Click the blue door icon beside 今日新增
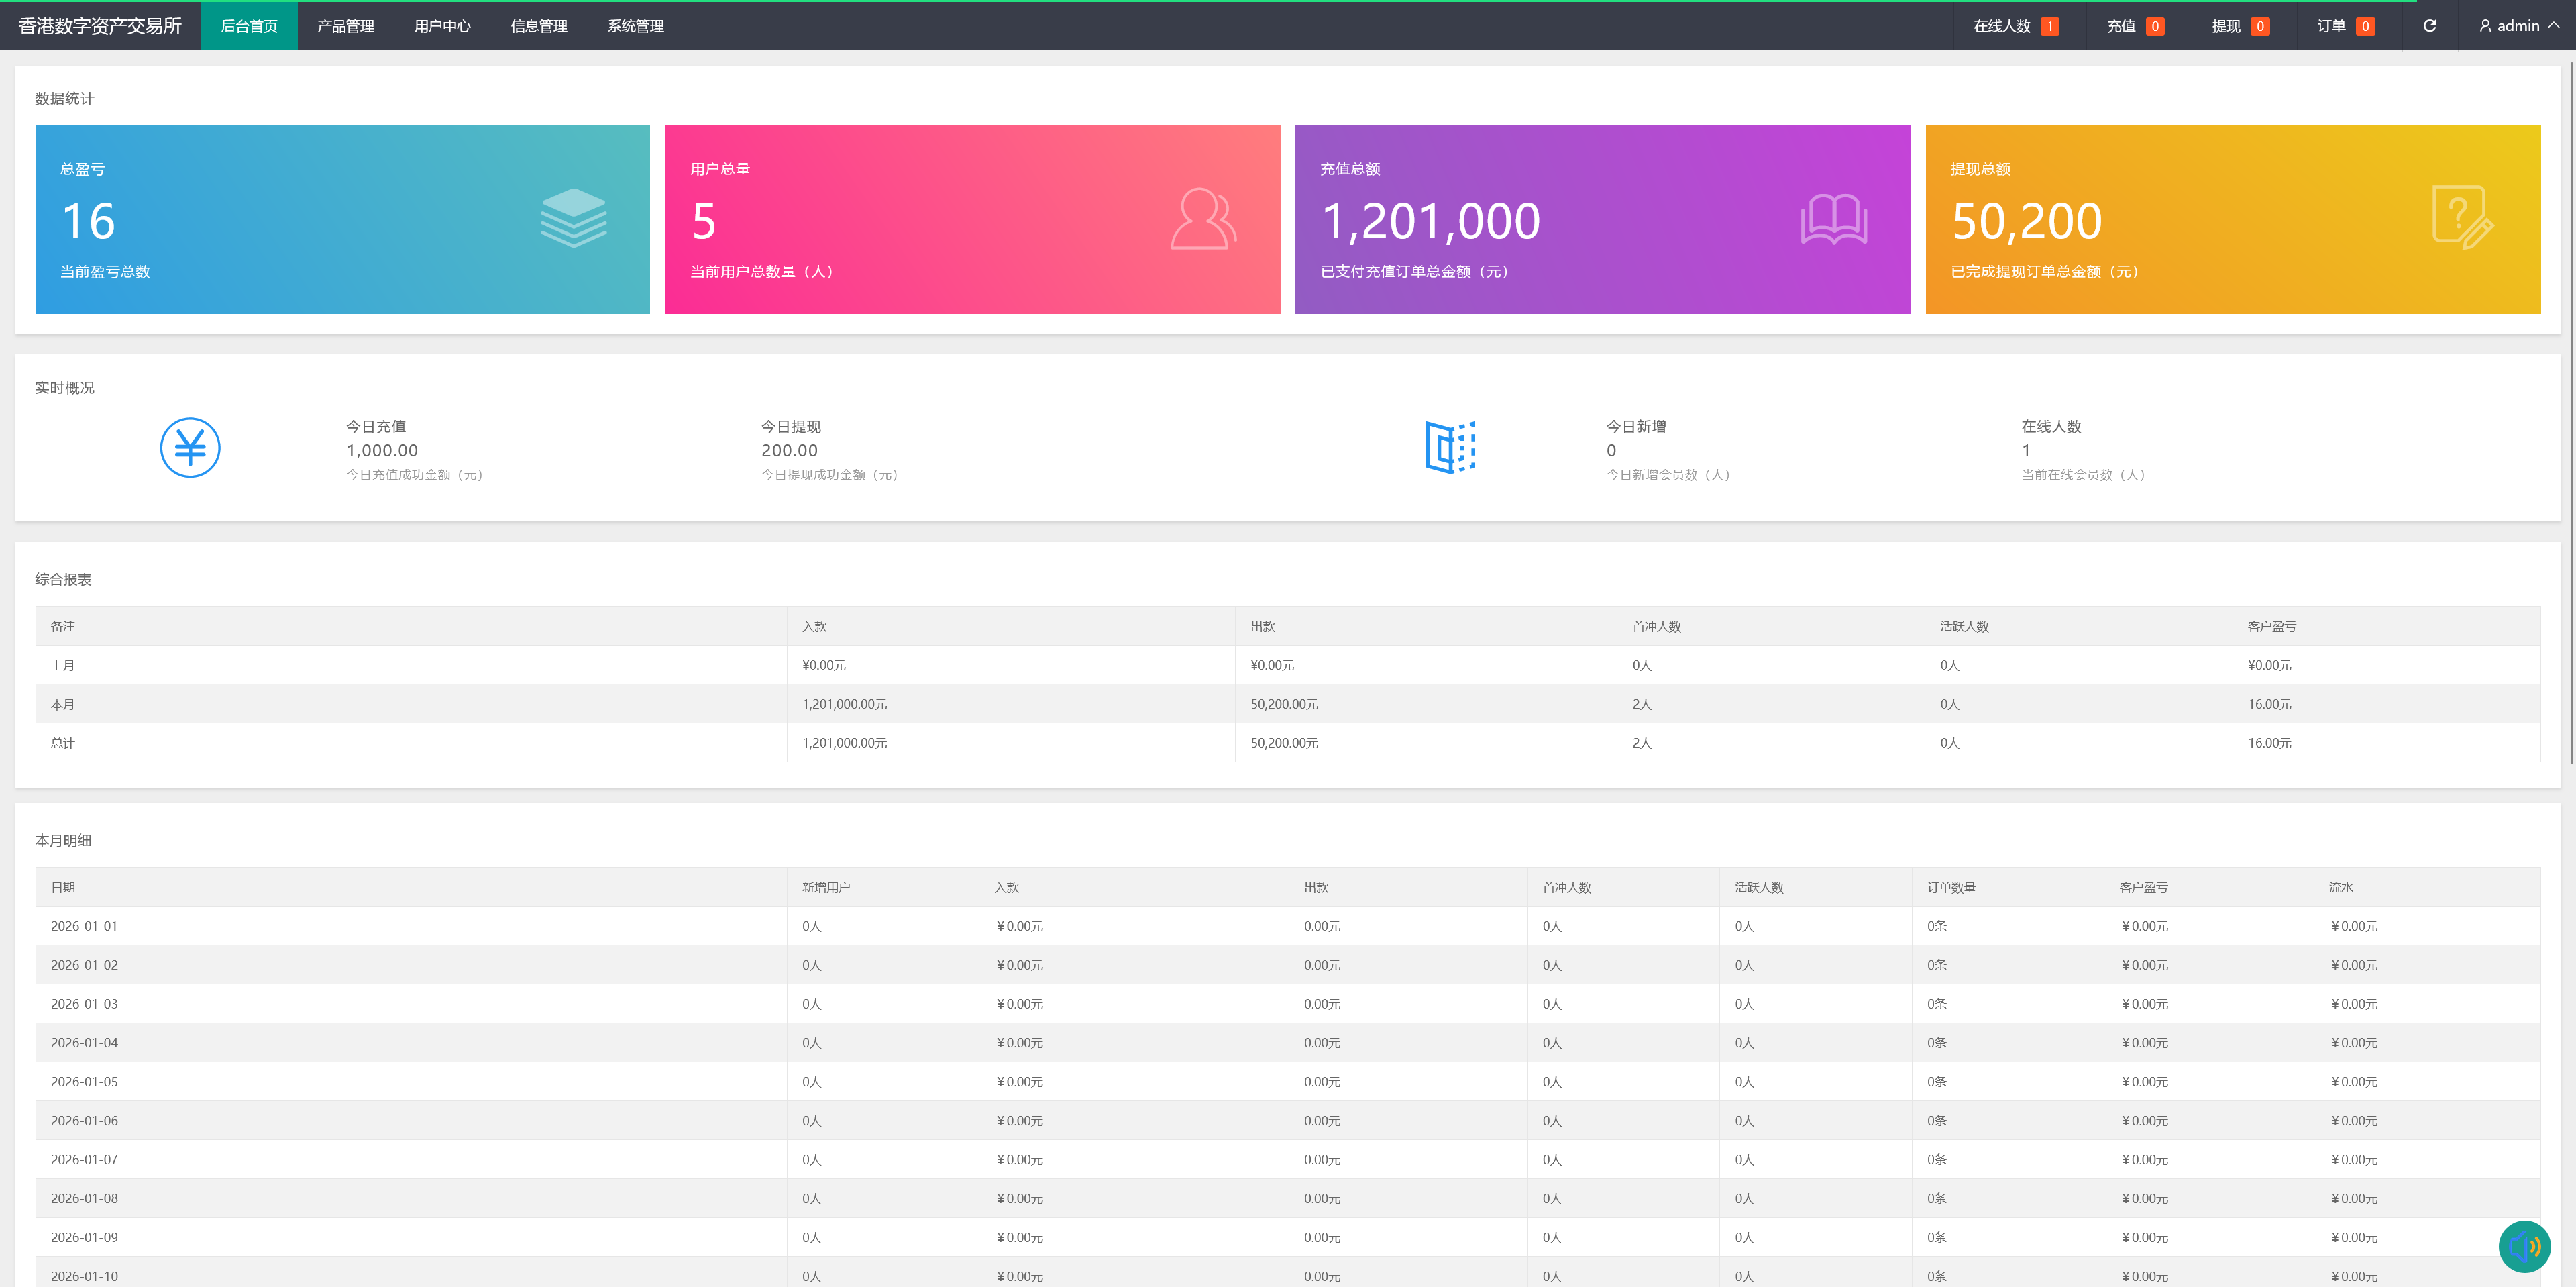2576x1287 pixels. tap(1450, 447)
